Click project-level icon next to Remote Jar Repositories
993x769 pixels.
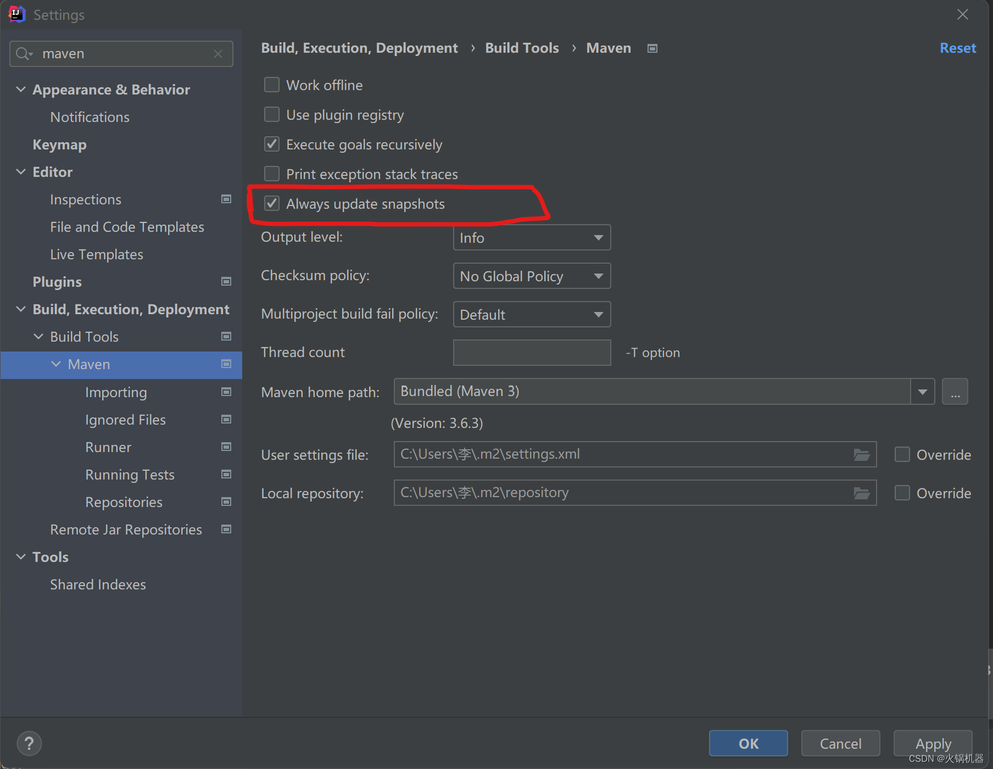pos(226,529)
